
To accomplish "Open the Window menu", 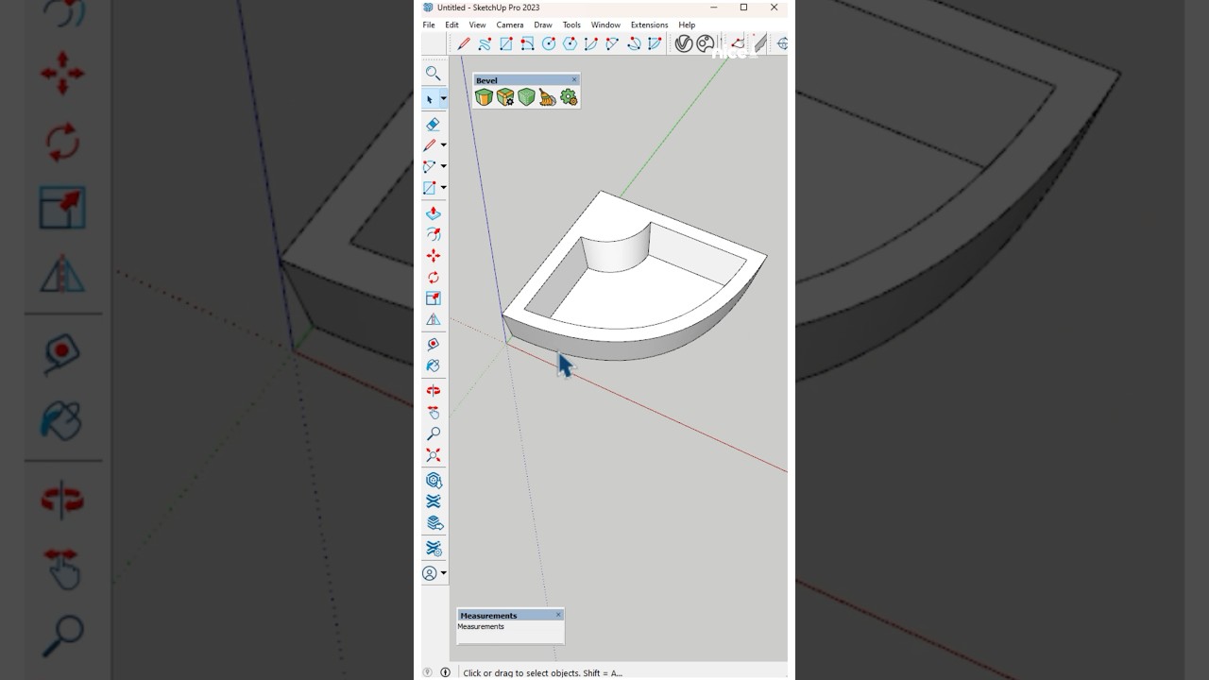I will pos(605,25).
